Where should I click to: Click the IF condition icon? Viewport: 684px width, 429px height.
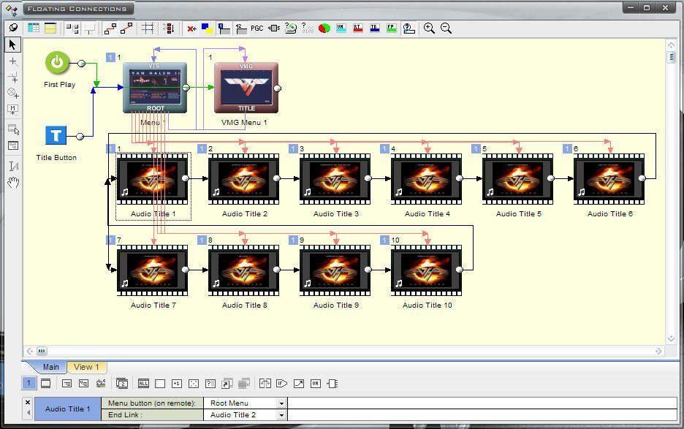click(282, 384)
